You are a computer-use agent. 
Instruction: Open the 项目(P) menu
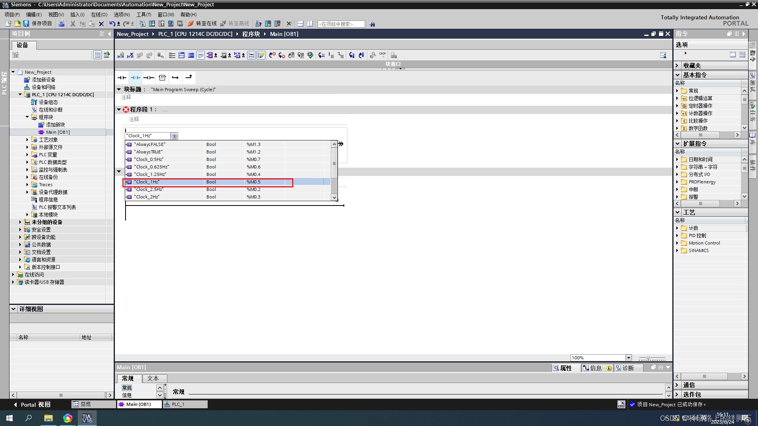12,15
